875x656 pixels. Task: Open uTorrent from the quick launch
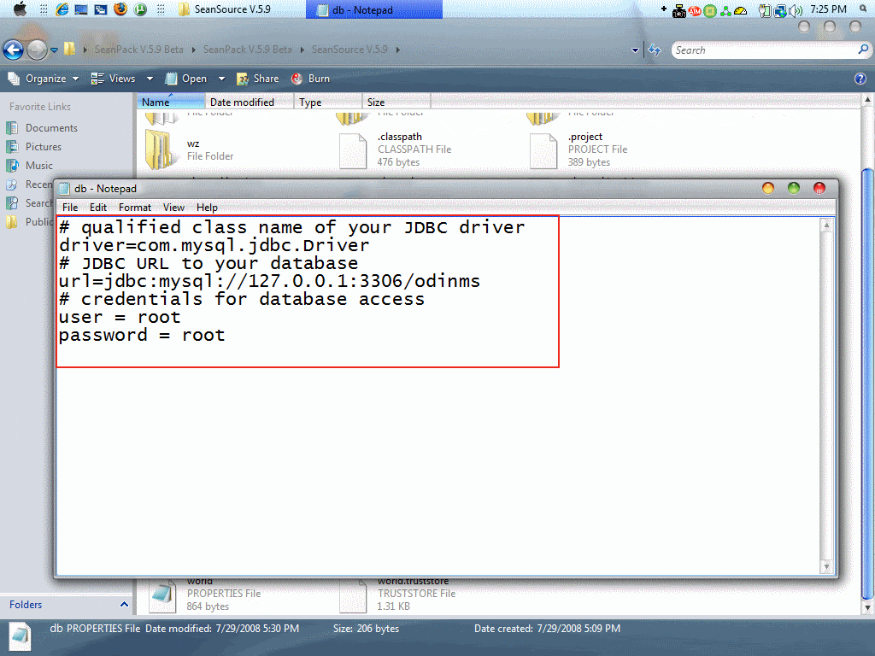click(x=140, y=9)
